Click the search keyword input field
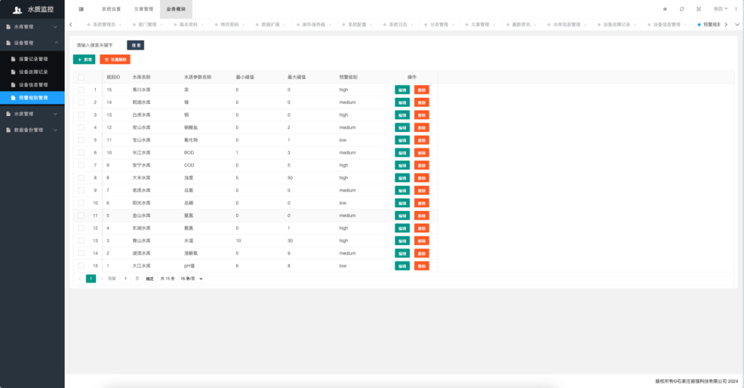Screen dimensions: 744x388 pyautogui.click(x=98, y=45)
